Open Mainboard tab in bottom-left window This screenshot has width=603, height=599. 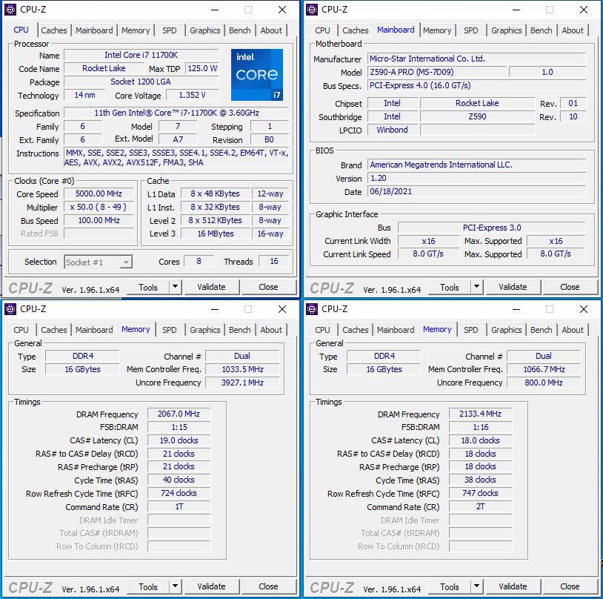(x=94, y=330)
